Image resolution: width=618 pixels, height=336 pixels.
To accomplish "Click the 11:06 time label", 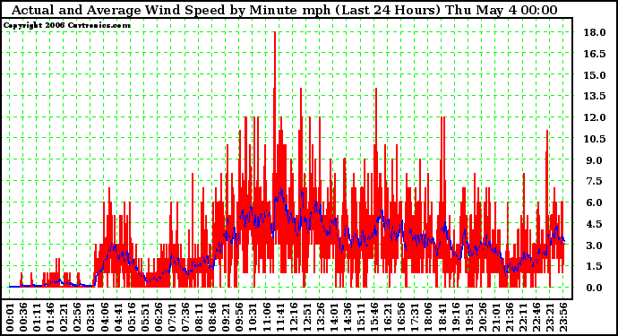I will tap(266, 318).
